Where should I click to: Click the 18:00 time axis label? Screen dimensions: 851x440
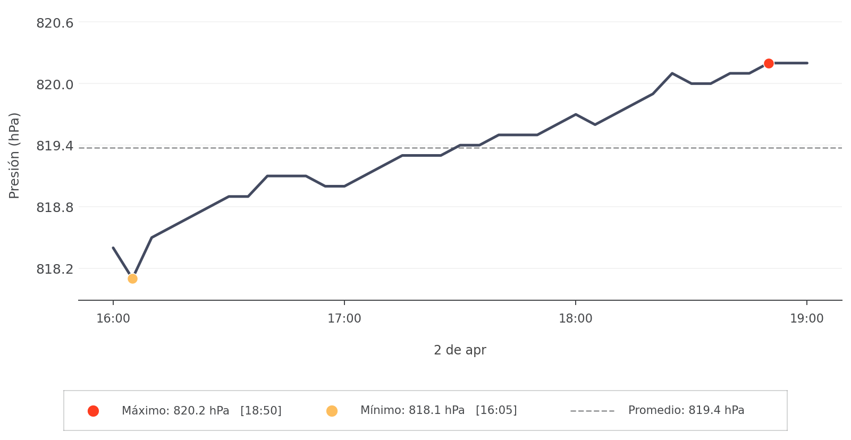576,319
